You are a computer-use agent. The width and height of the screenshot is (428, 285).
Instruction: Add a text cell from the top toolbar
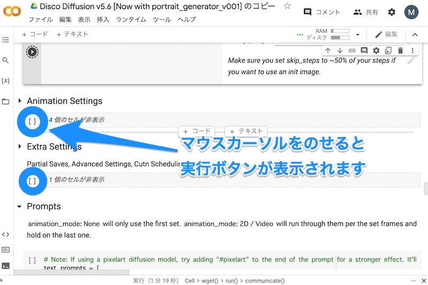[72, 34]
